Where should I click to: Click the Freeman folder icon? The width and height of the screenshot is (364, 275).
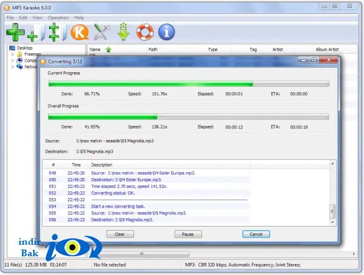[20, 55]
